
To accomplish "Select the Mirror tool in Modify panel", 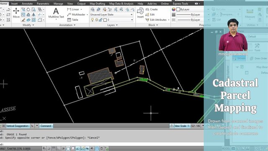I will click(x=33, y=15).
